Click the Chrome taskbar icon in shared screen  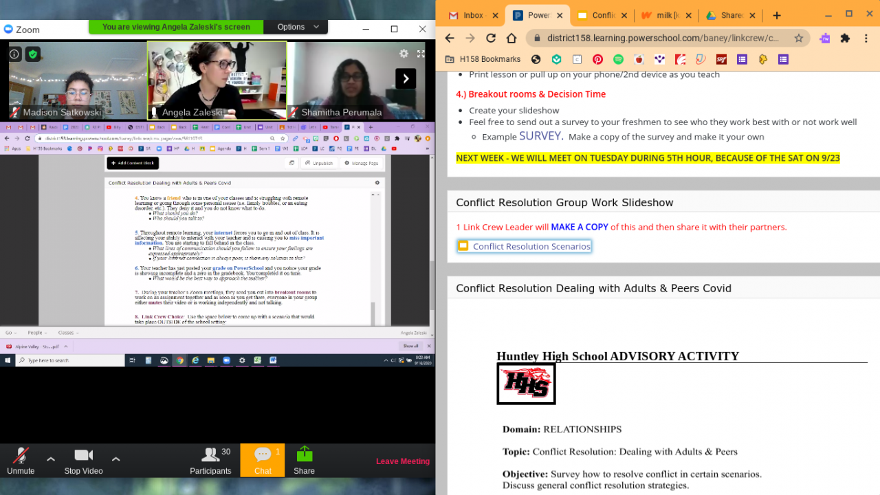179,360
